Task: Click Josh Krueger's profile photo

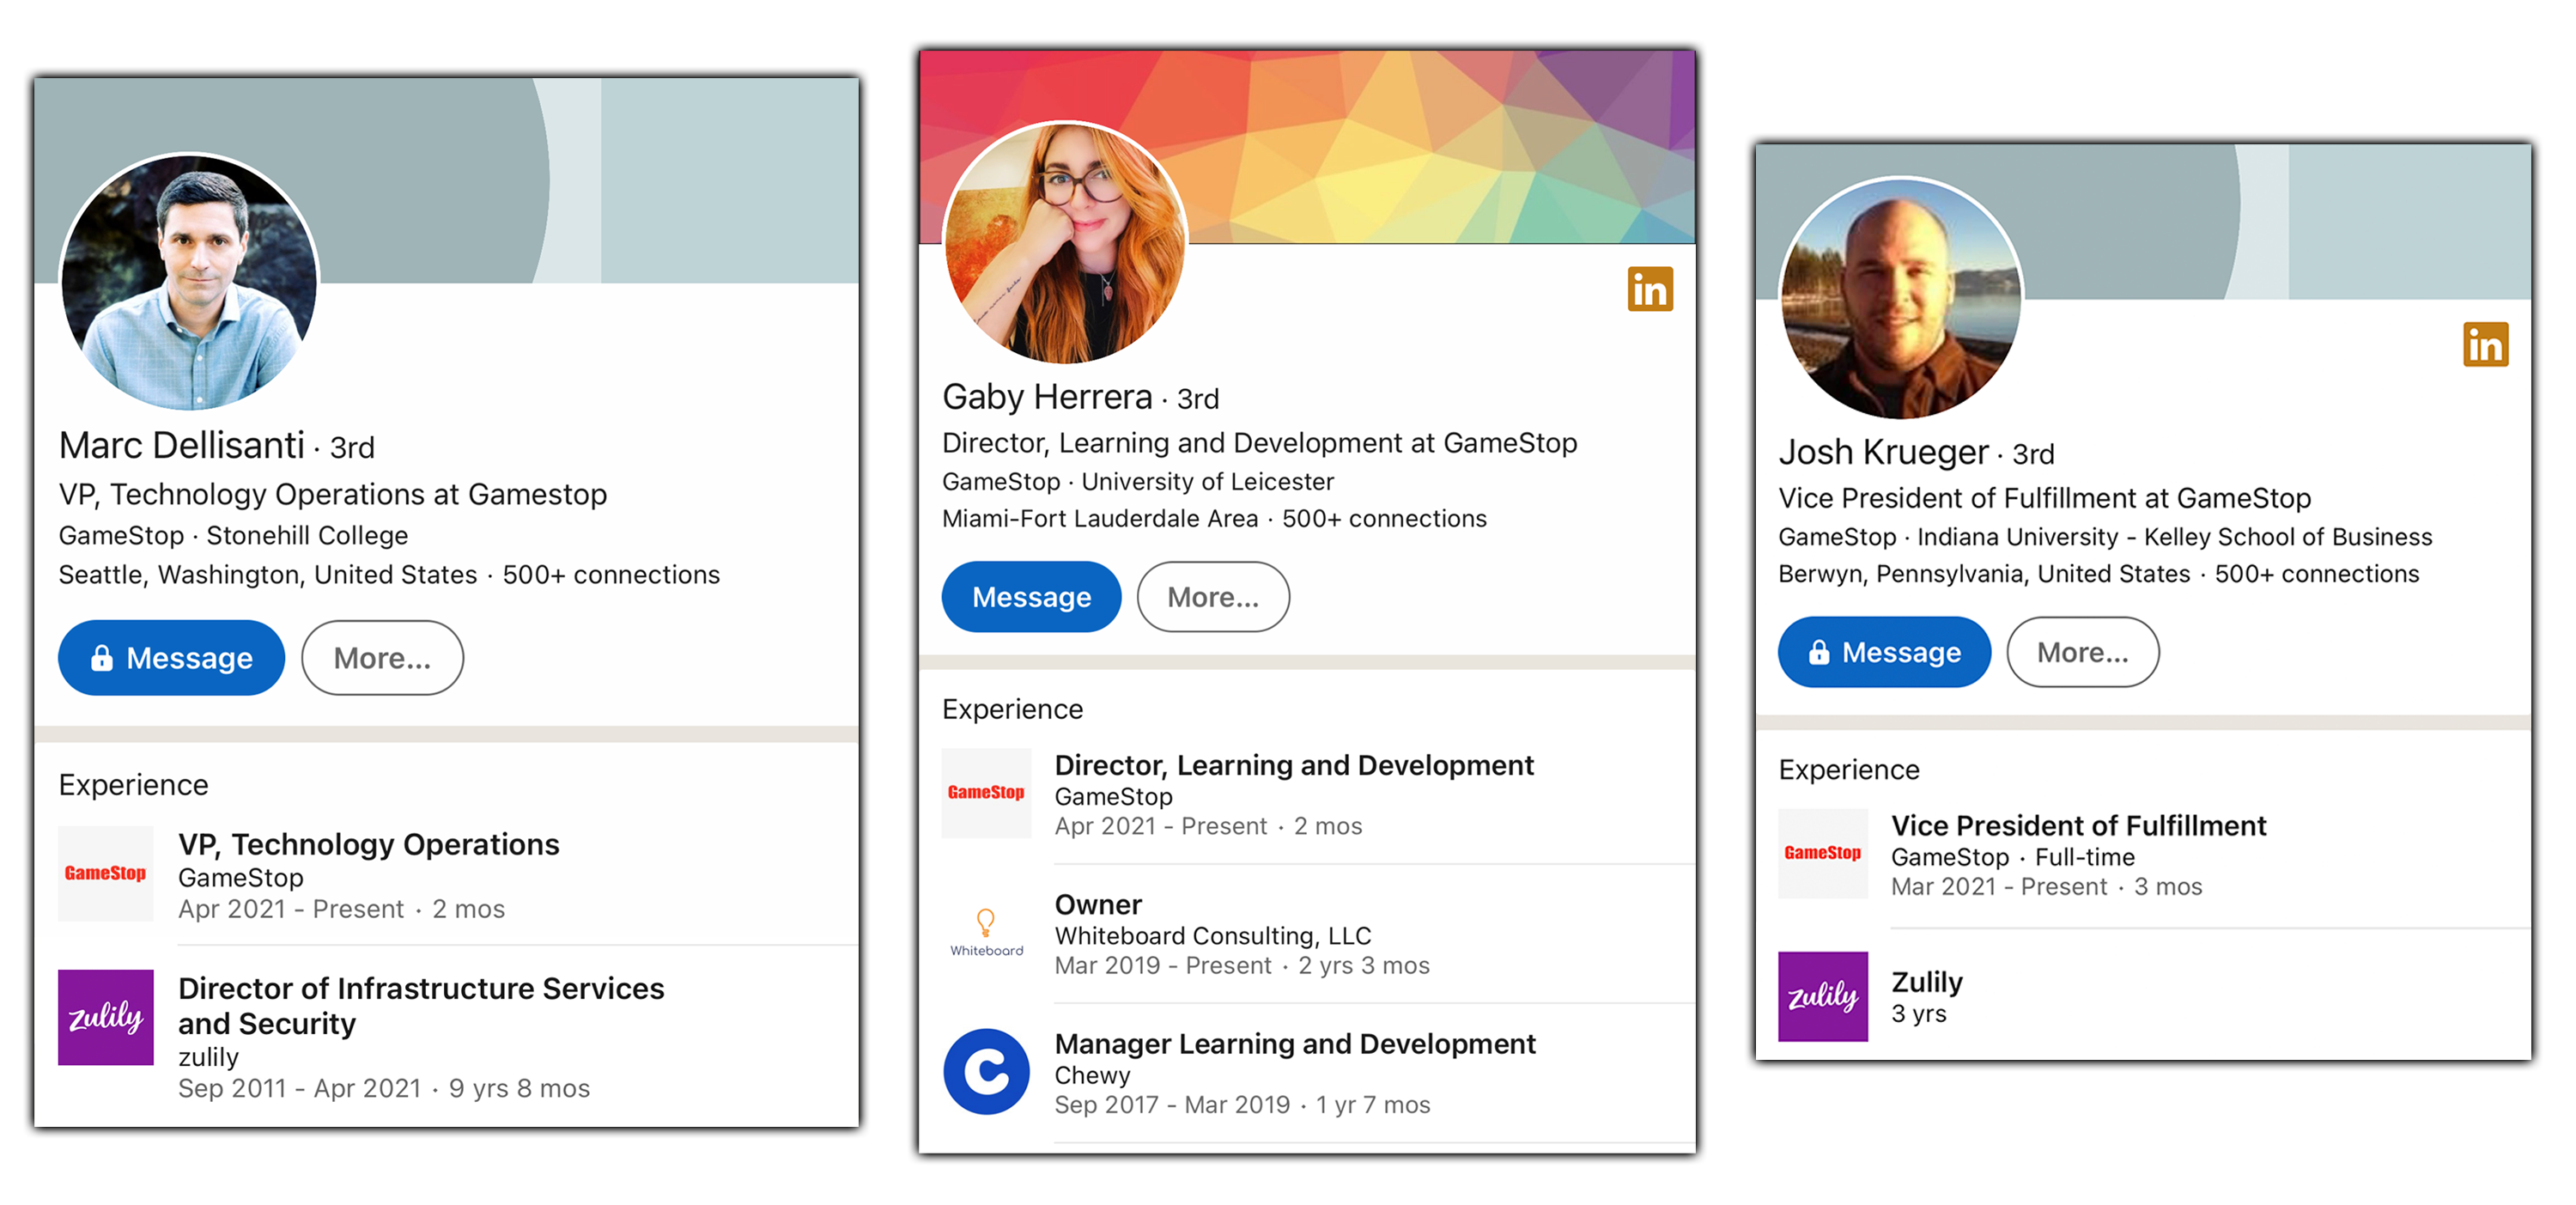Action: tap(1901, 298)
